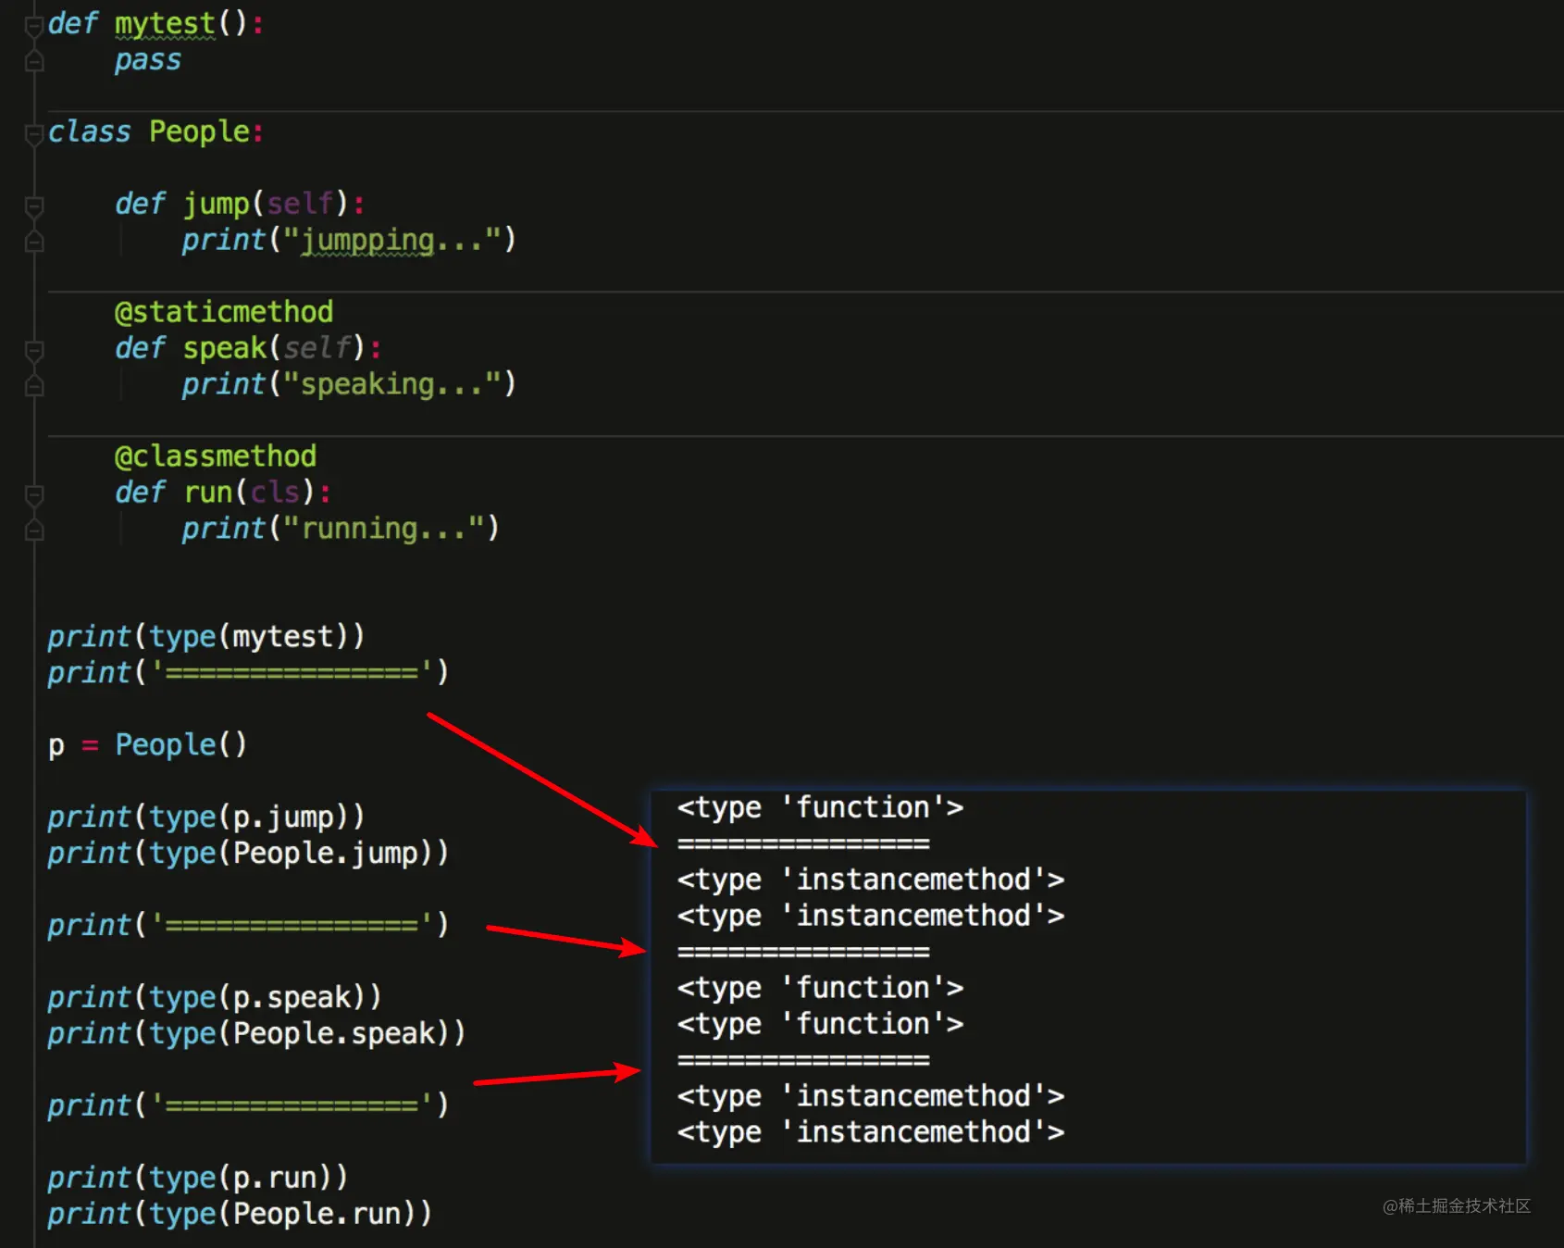Click first output line <type 'function'>

tap(820, 808)
